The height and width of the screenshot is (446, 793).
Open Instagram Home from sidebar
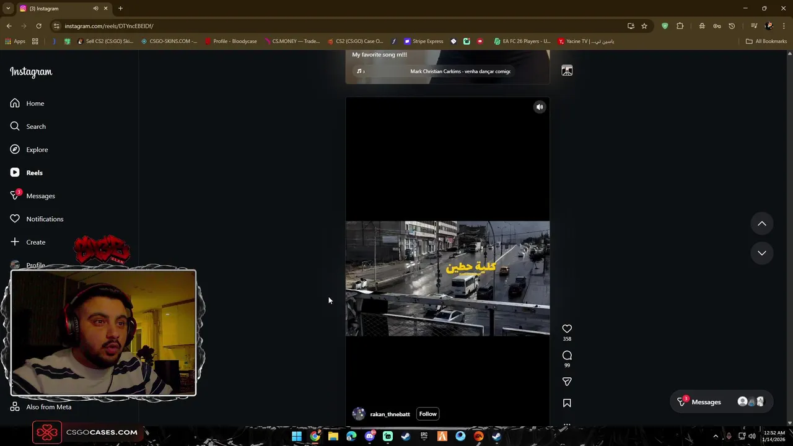click(x=27, y=103)
